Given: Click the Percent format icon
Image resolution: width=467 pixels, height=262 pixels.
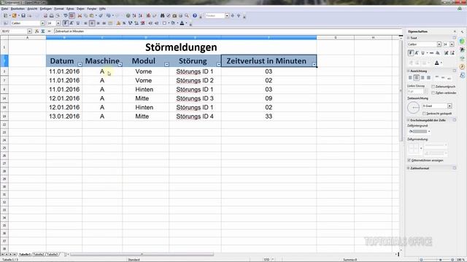Looking at the screenshot, I should click(x=124, y=23).
